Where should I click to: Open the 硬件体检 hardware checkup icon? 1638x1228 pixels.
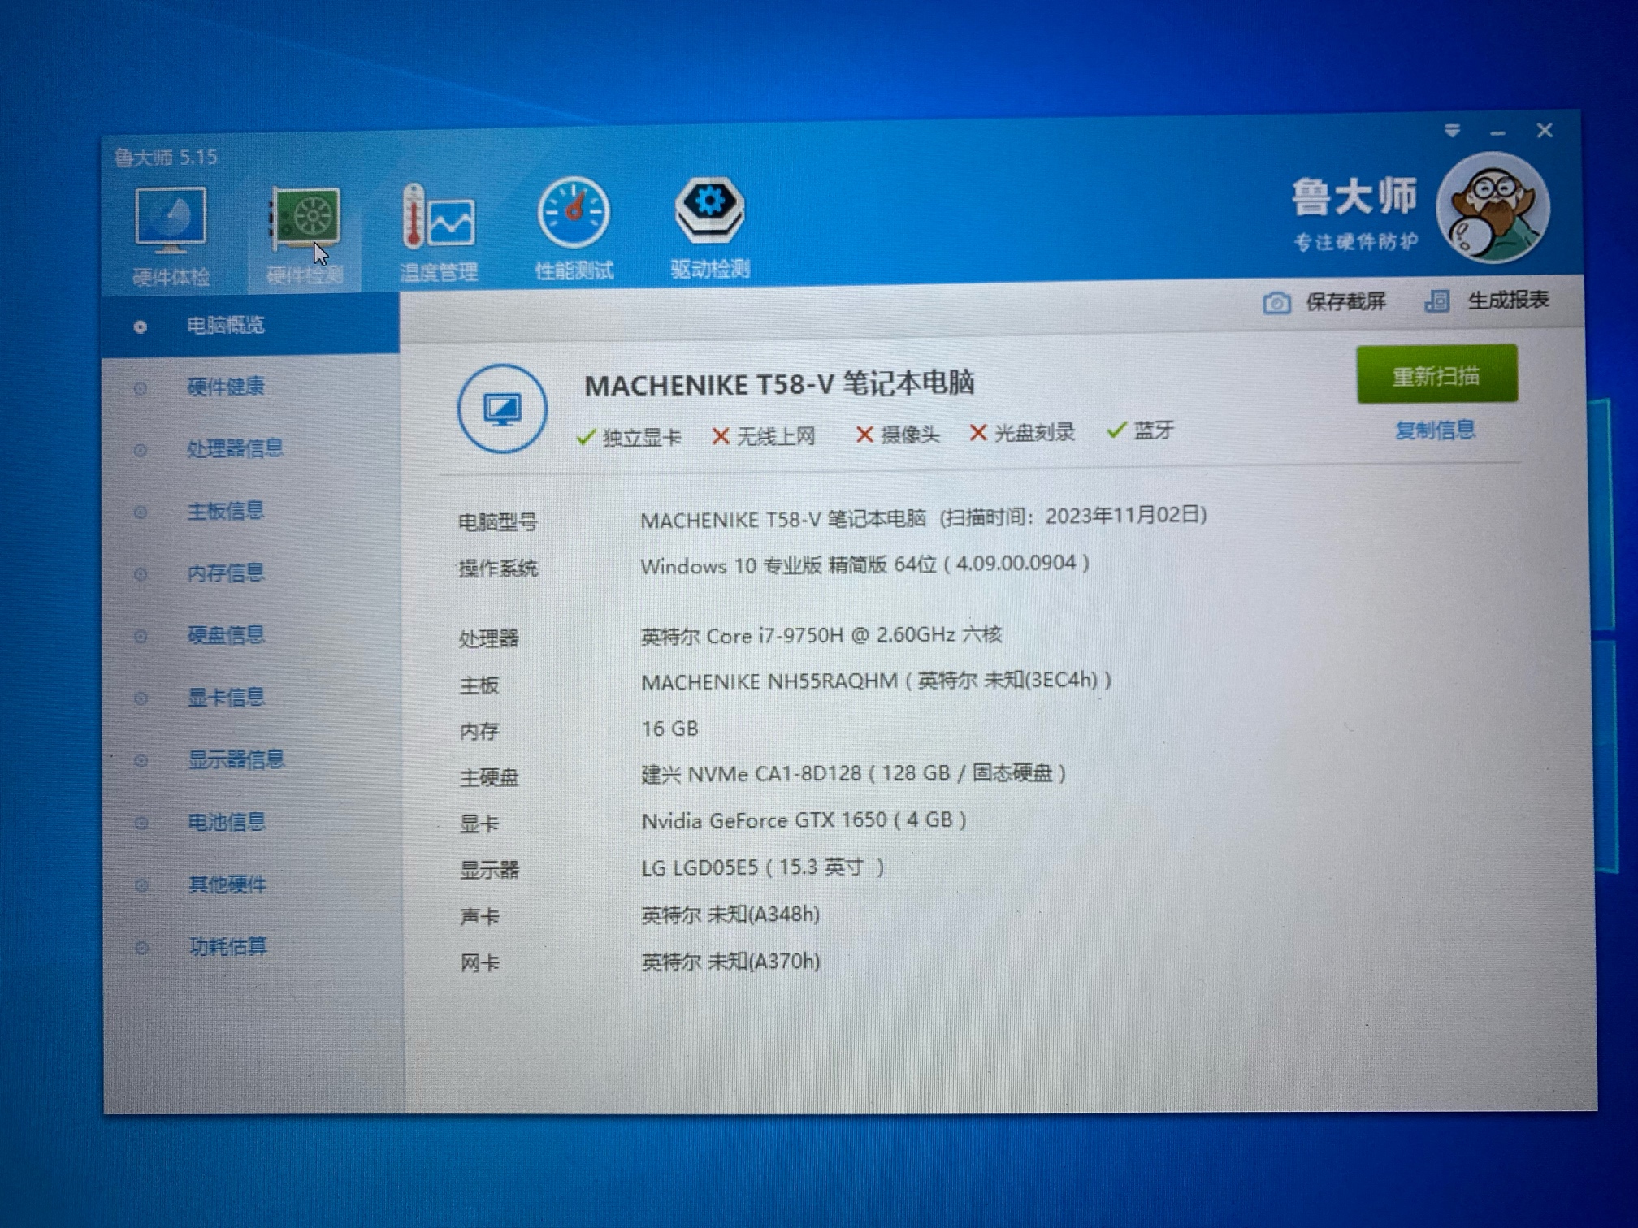click(x=171, y=219)
